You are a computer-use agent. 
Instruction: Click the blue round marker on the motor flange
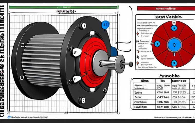point(105,25)
